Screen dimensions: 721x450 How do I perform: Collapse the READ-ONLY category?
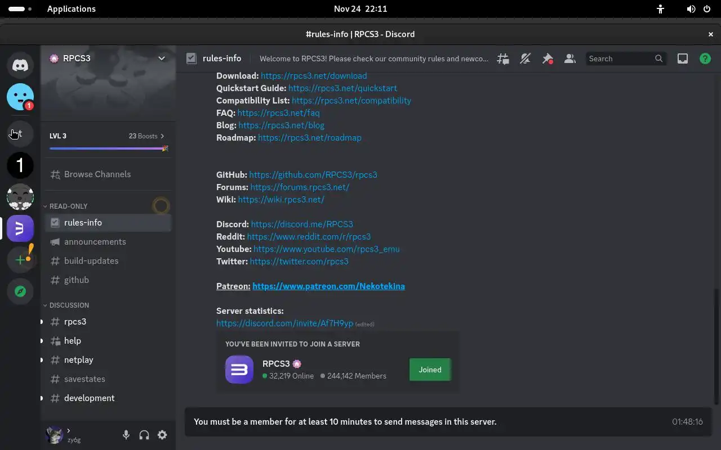(x=68, y=206)
